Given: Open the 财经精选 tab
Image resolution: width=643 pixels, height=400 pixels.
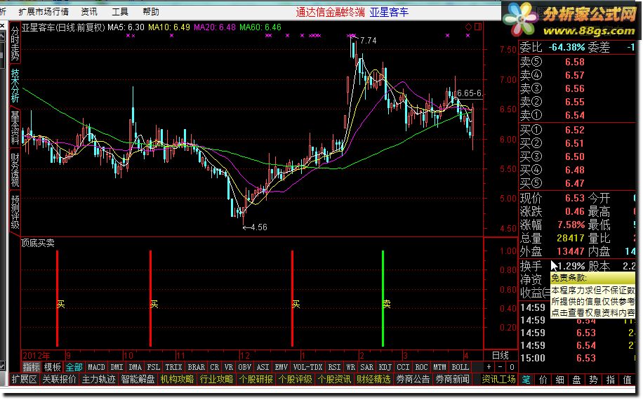Looking at the screenshot, I should (x=373, y=380).
